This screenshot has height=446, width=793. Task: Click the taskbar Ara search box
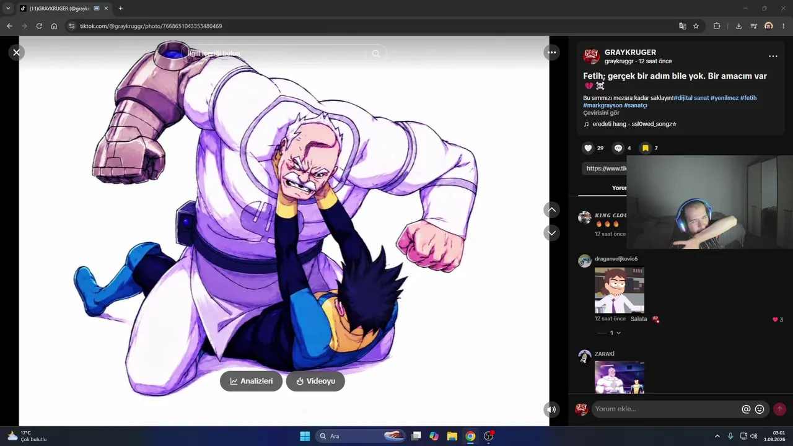[x=361, y=436]
